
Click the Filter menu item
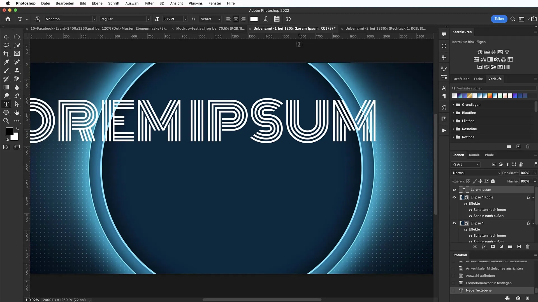[150, 3]
